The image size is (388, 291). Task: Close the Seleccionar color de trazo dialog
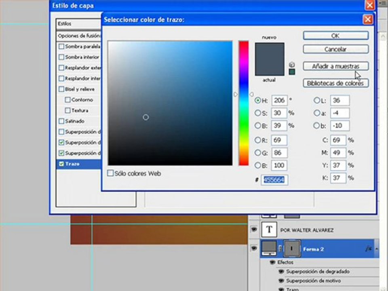pos(368,19)
